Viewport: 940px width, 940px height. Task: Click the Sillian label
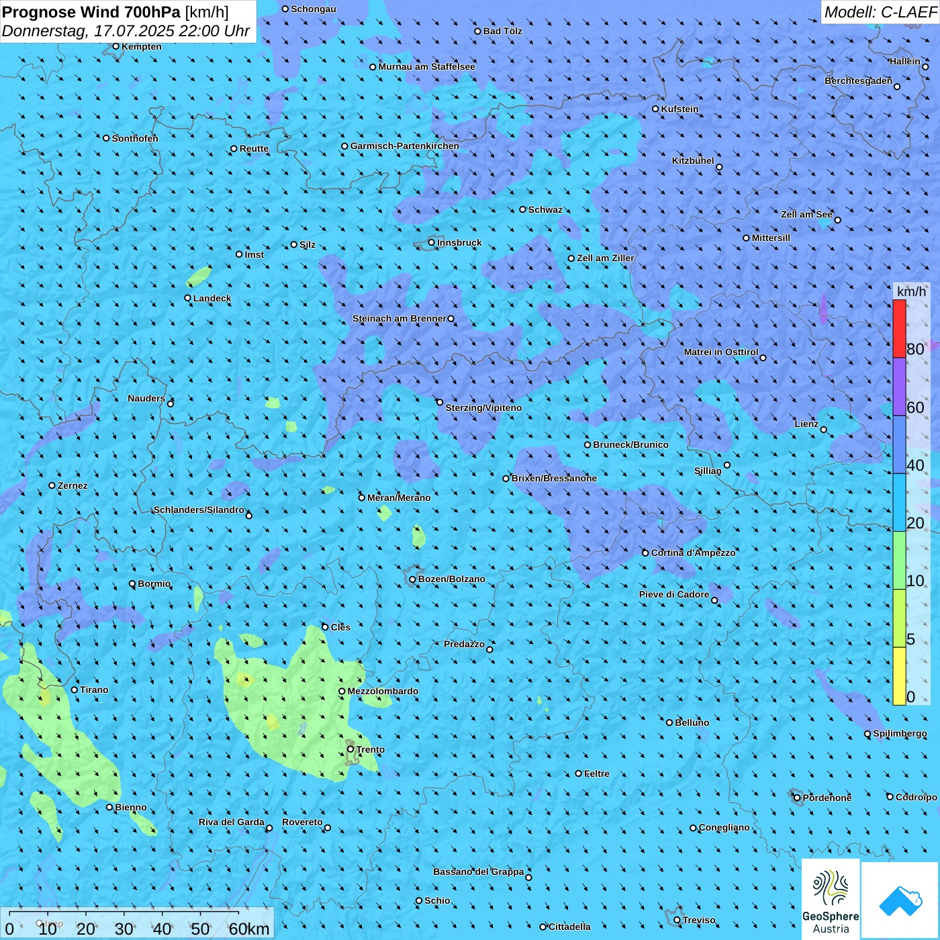pos(708,471)
